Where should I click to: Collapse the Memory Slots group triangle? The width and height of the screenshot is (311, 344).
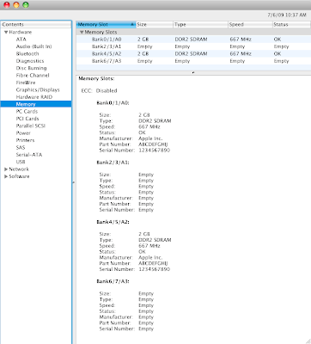(82, 32)
